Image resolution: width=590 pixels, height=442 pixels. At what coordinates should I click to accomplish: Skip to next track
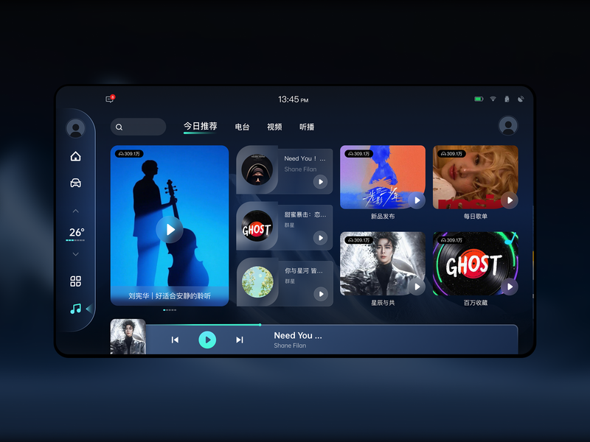[240, 340]
